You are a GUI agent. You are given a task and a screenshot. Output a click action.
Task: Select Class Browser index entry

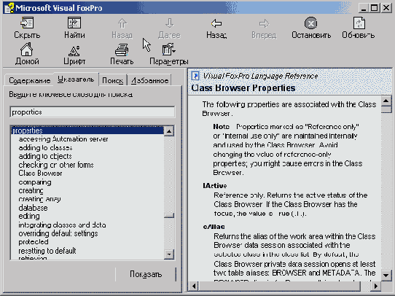pos(40,174)
